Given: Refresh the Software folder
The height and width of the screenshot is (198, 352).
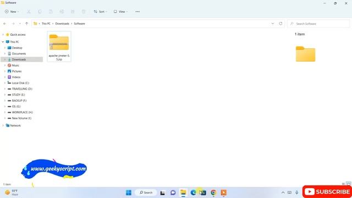Looking at the screenshot, I should [280, 24].
